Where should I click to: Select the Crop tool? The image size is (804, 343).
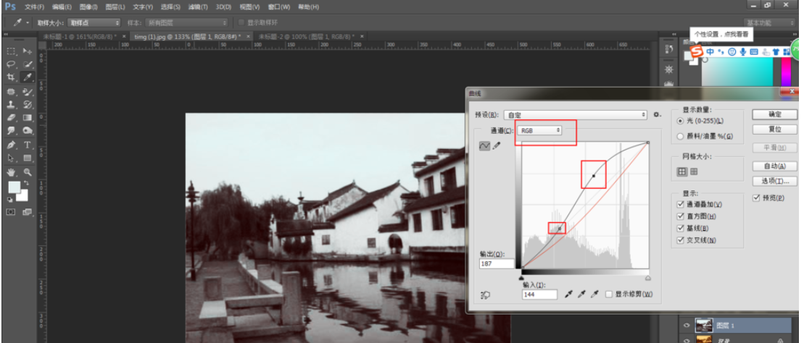[12, 77]
